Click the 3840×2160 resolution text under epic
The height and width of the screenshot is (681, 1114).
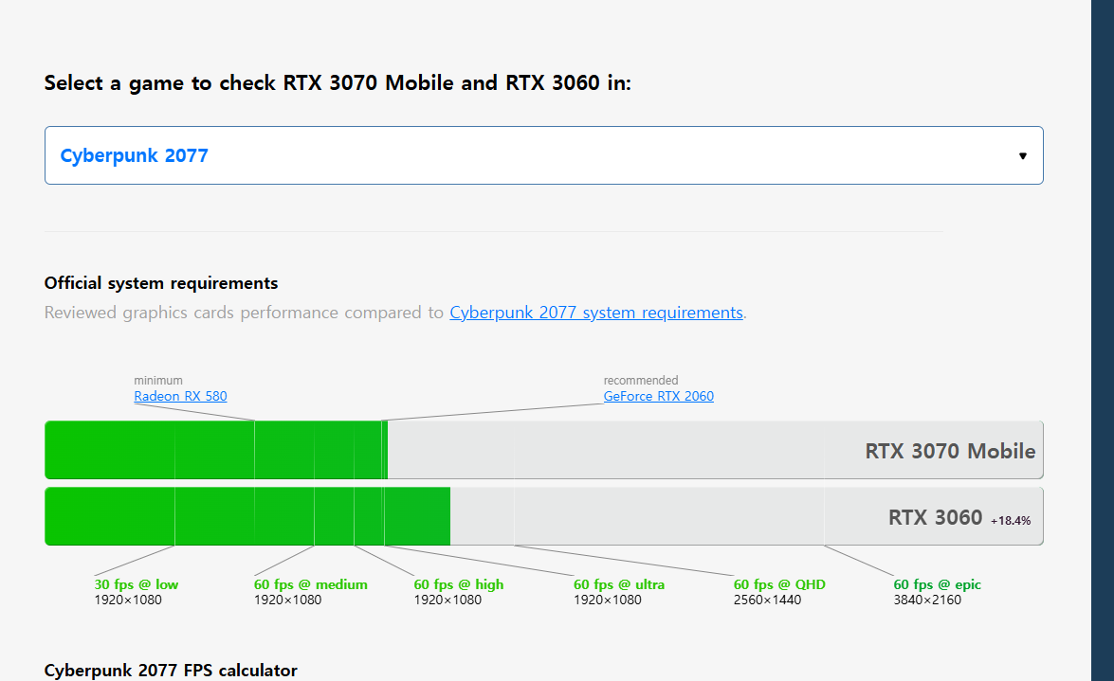[926, 600]
